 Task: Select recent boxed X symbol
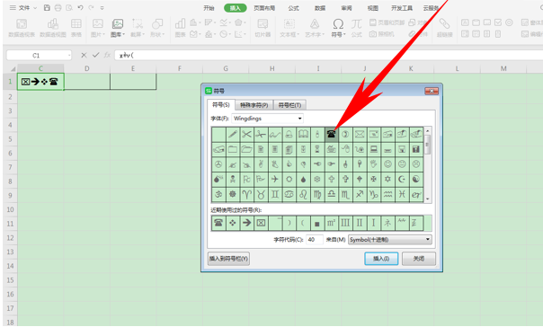click(x=261, y=223)
